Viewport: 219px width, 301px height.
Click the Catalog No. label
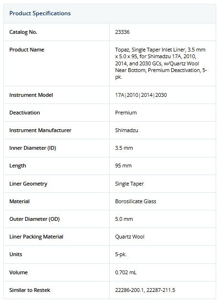tap(23, 32)
